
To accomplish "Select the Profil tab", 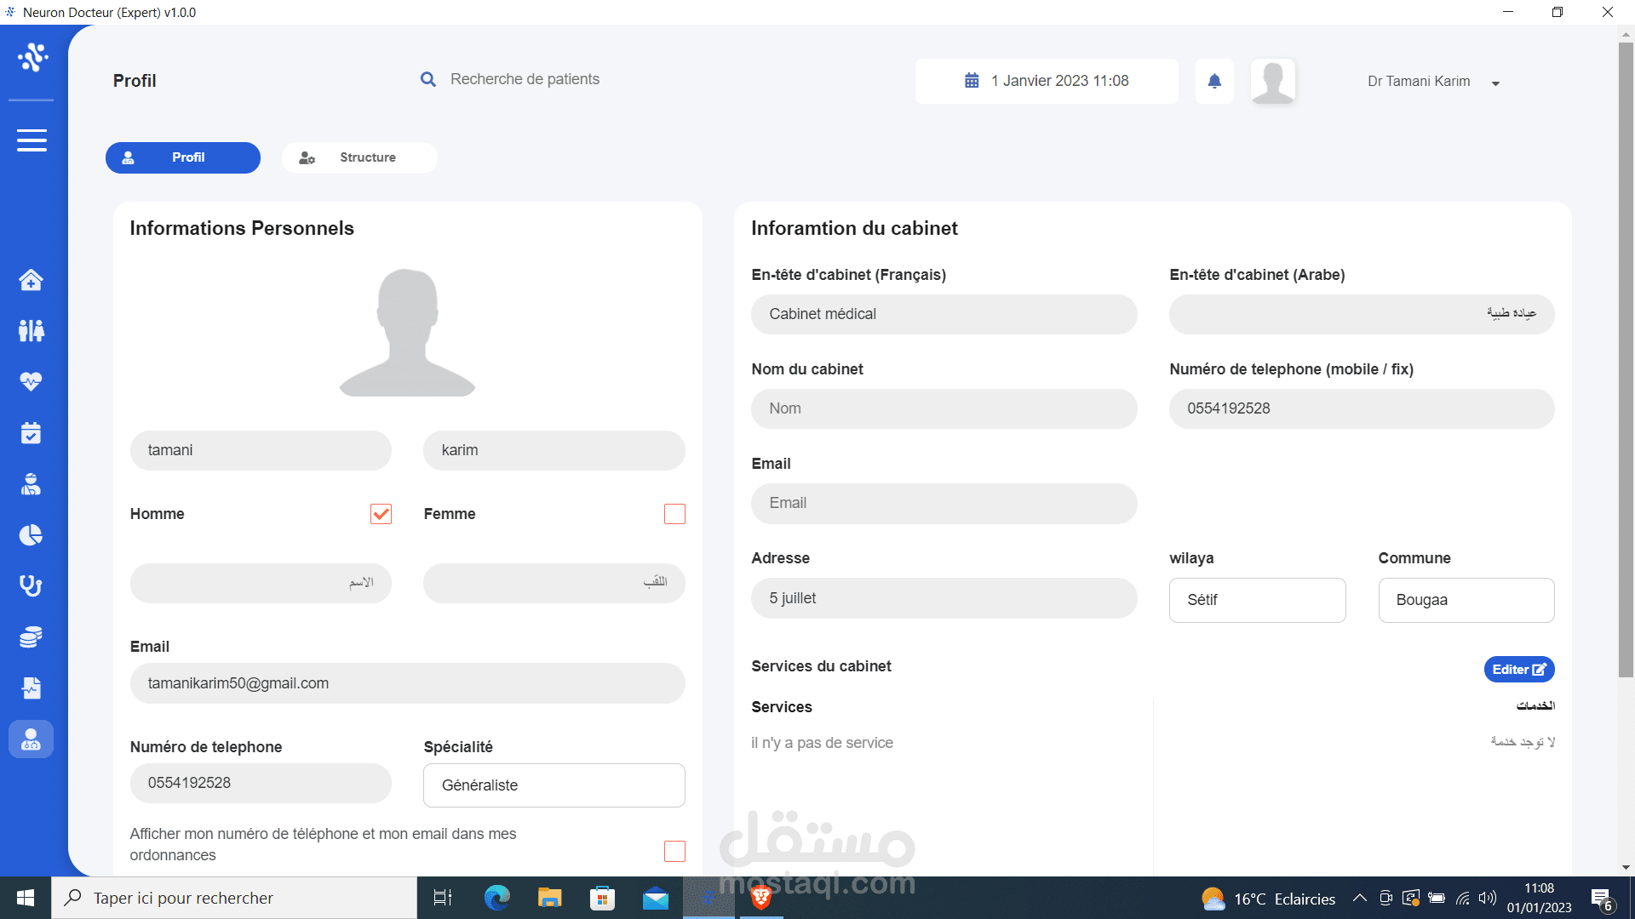I will point(183,157).
